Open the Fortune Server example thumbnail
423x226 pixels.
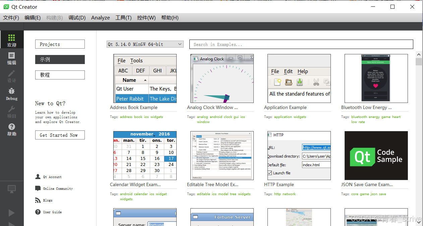[222, 217]
